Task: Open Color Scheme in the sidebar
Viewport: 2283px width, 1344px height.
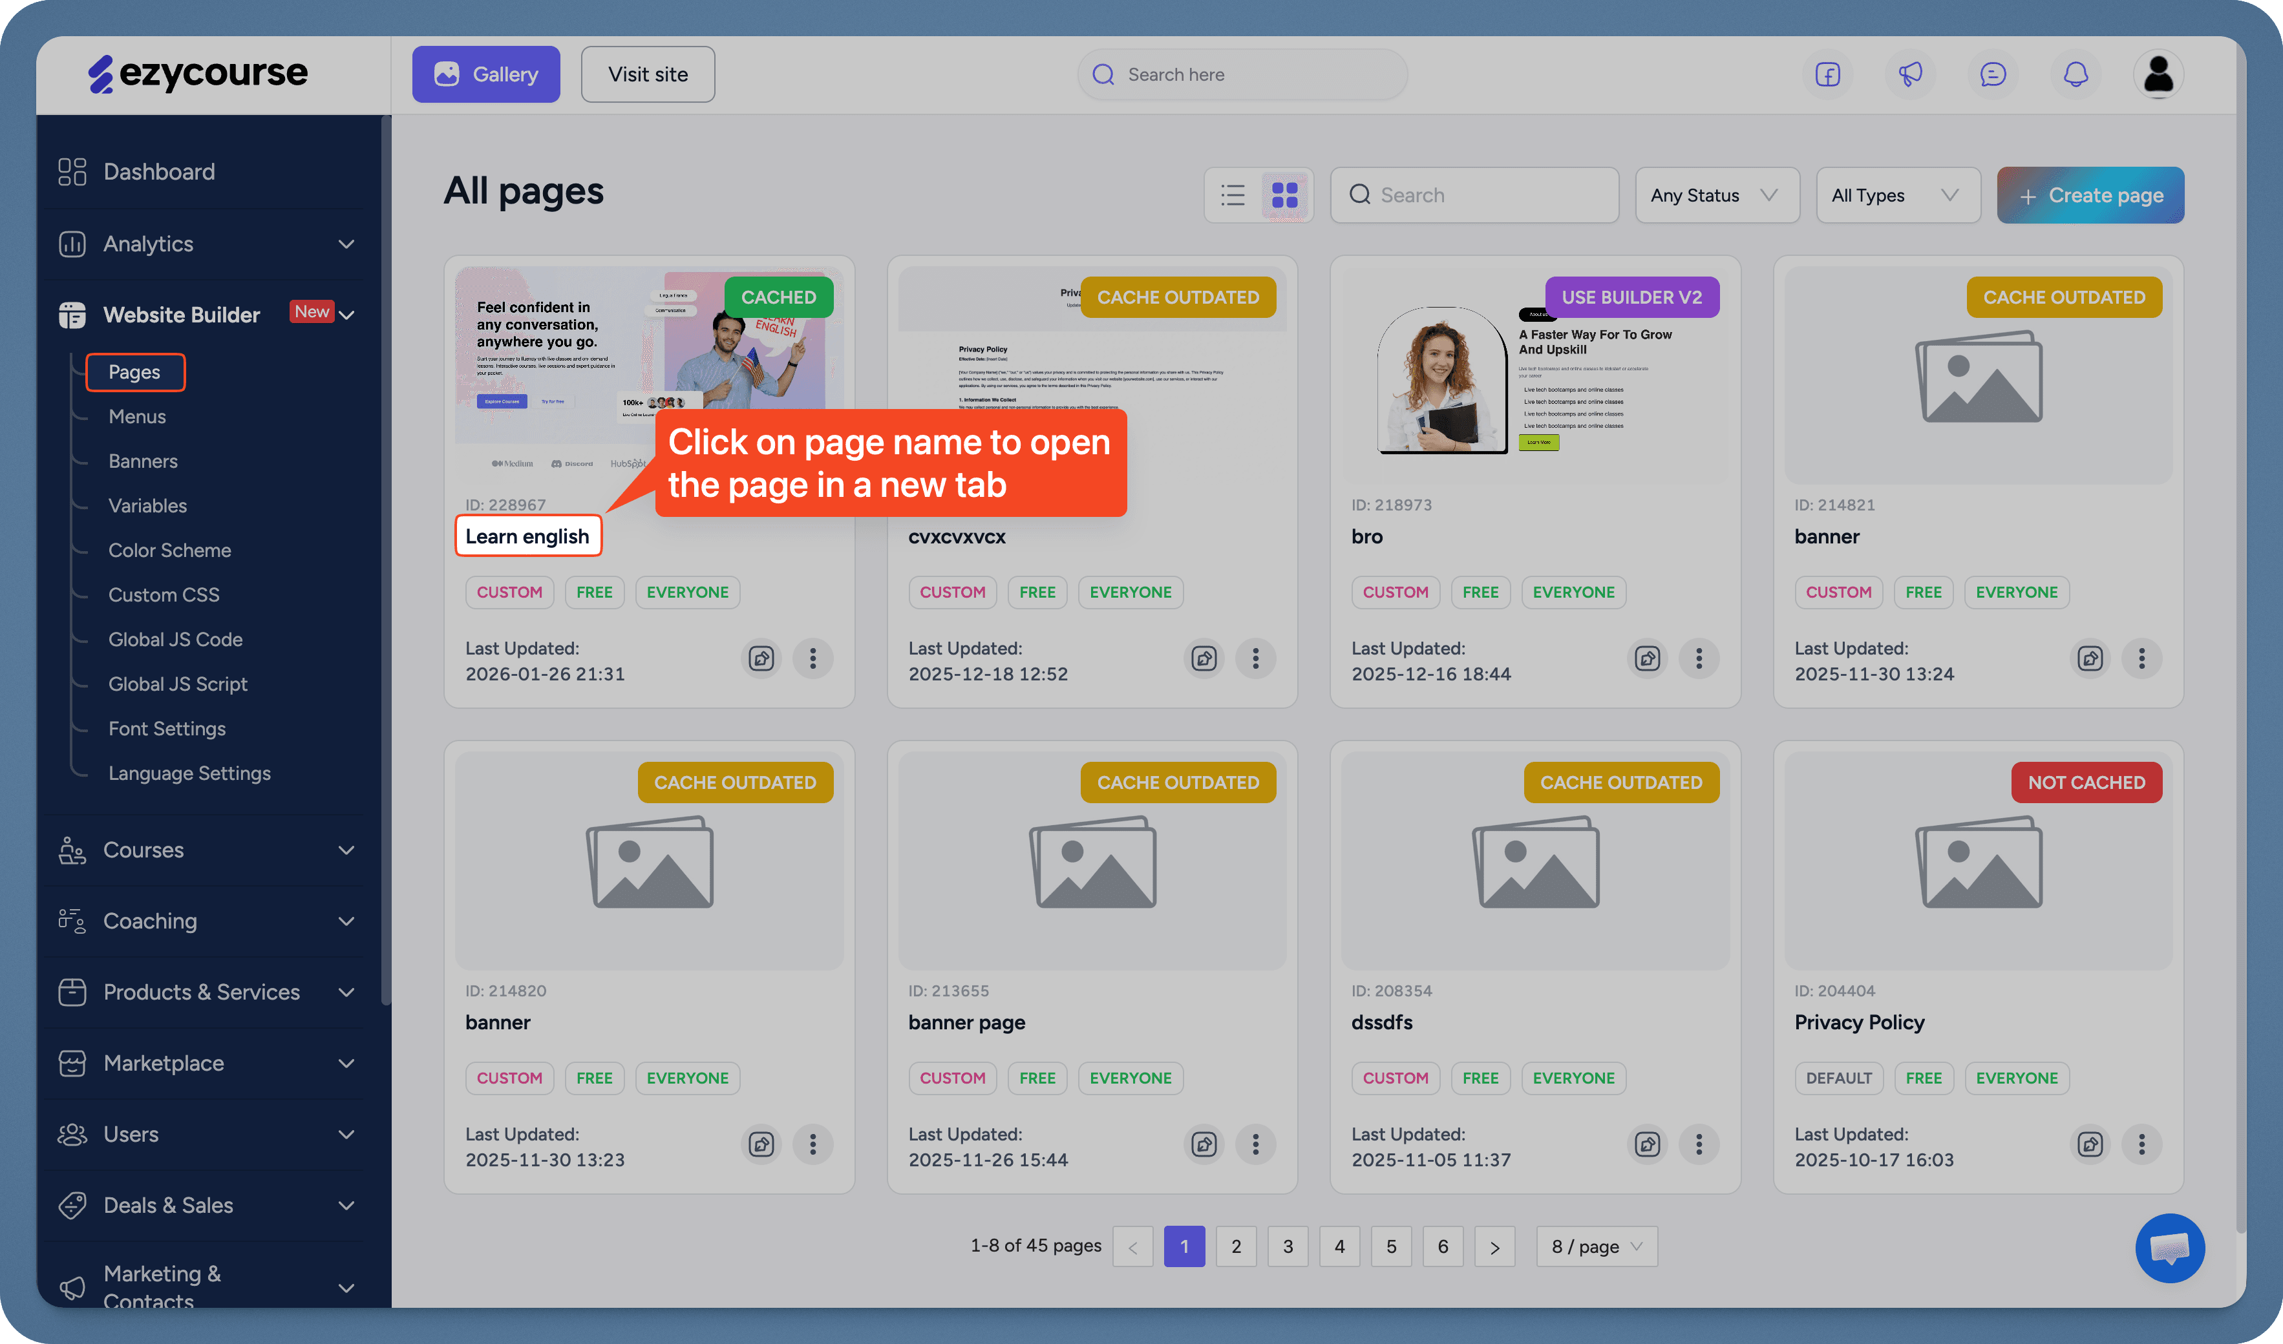Action: click(169, 550)
